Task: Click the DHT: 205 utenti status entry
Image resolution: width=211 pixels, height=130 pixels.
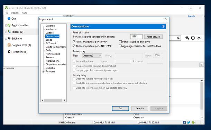Action: (x=67, y=122)
